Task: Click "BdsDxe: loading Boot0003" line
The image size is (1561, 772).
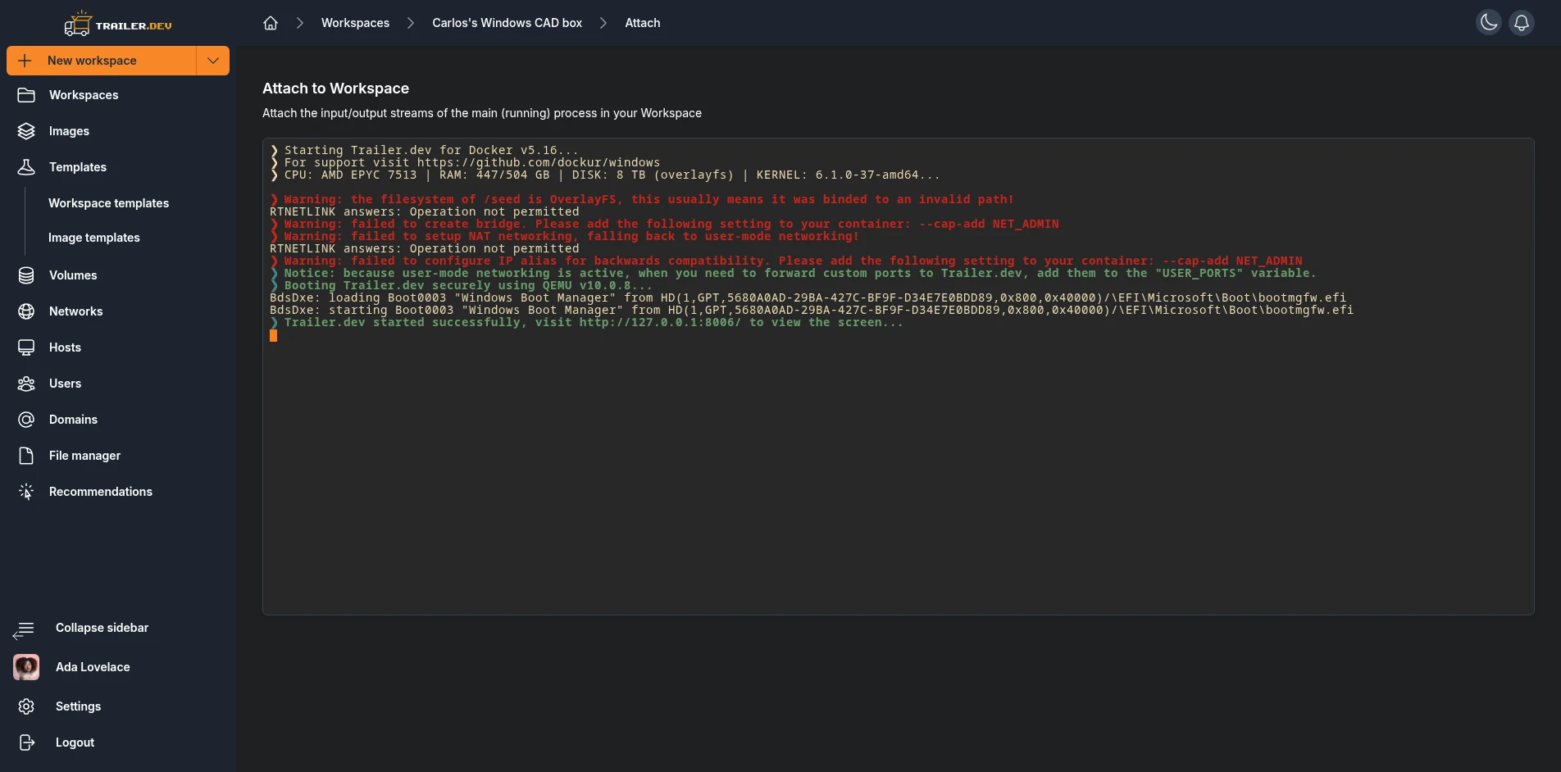Action: [x=808, y=297]
